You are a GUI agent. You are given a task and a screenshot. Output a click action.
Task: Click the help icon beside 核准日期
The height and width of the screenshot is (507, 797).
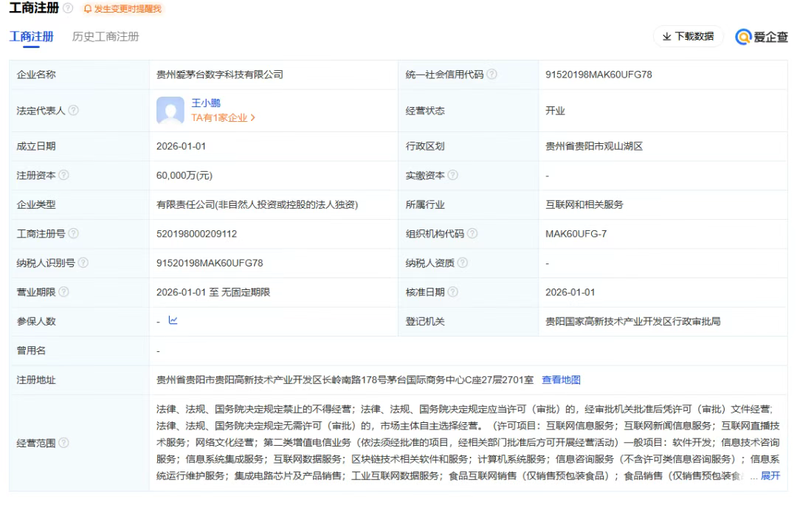pos(453,292)
